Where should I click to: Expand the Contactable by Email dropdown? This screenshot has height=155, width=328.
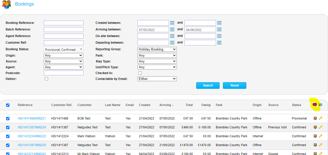coord(157,79)
